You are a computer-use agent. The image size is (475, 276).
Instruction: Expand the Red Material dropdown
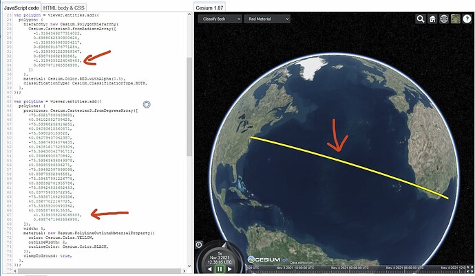[x=267, y=19]
